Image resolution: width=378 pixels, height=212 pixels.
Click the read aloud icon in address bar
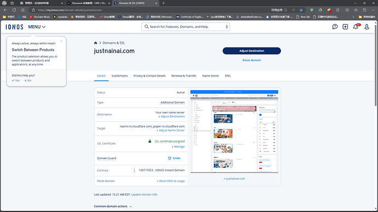click(x=293, y=10)
